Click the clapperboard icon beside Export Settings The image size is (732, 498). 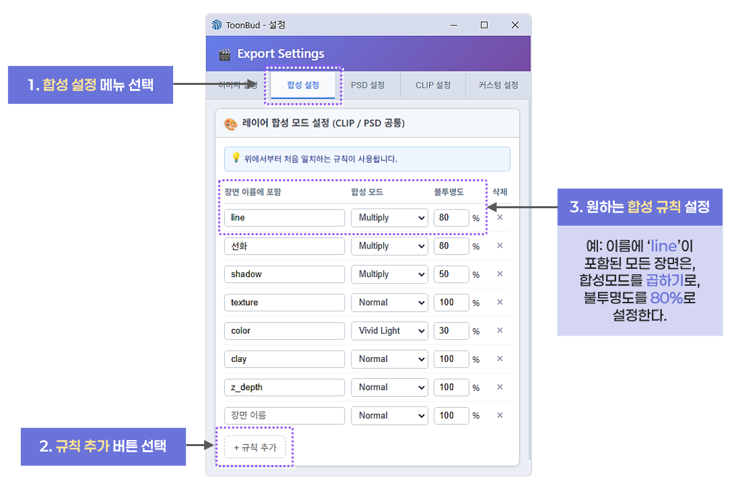pyautogui.click(x=224, y=55)
